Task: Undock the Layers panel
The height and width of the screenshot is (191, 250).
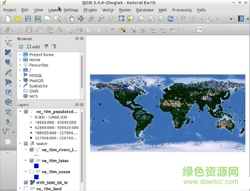Action: (77, 105)
